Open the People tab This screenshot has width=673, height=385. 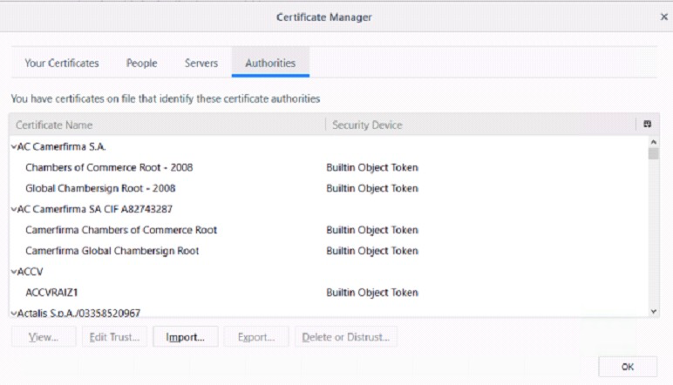[x=141, y=63]
